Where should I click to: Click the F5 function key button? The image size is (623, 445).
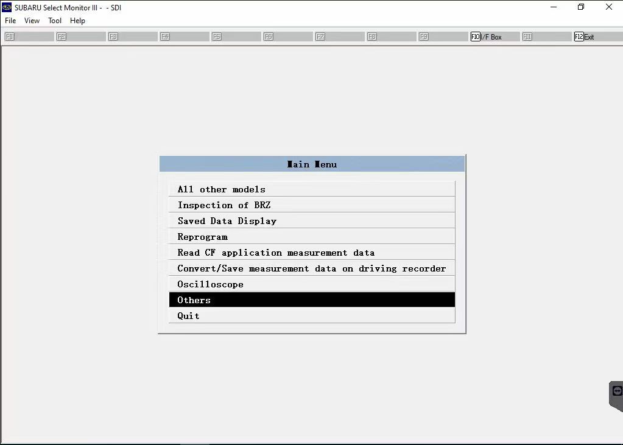[236, 37]
